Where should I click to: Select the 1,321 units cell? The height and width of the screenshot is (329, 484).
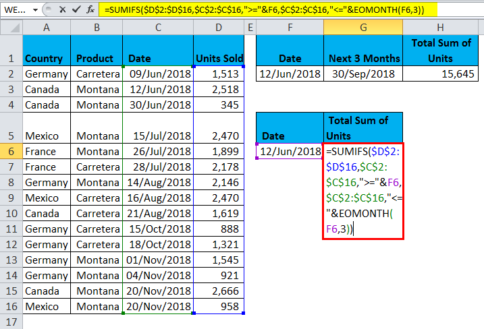[219, 244]
